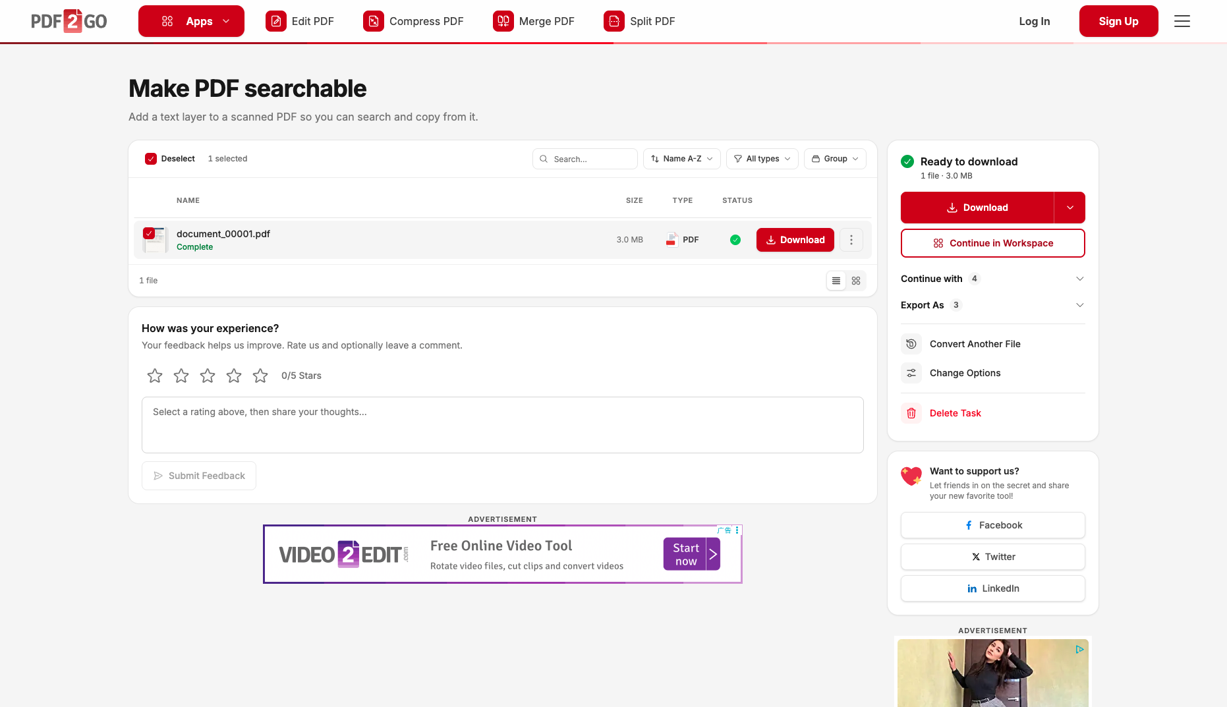The height and width of the screenshot is (707, 1227).
Task: Click the PDF file type icon
Action: [x=671, y=240]
